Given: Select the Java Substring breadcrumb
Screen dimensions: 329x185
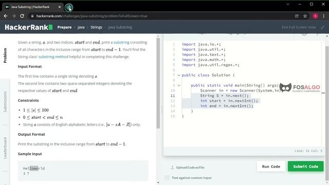Looking at the screenshot, I should click(120, 27).
